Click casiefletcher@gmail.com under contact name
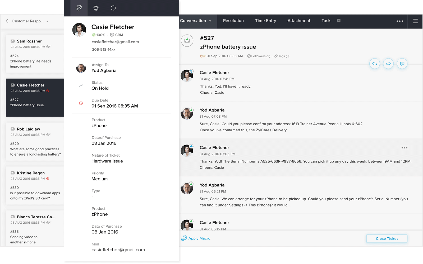Viewport: 423px width, 264px height. (x=115, y=42)
